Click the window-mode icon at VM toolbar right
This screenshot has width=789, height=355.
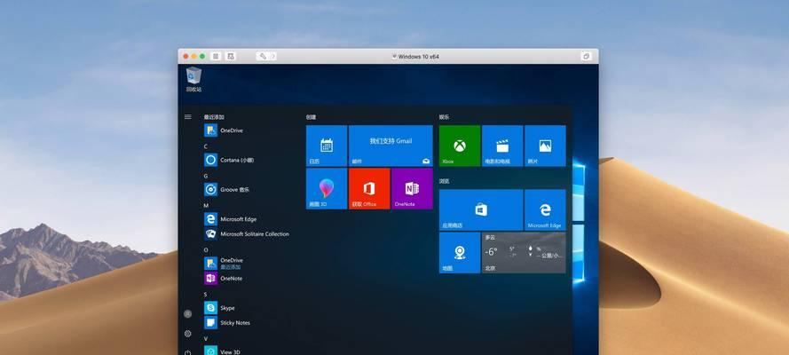coord(586,56)
